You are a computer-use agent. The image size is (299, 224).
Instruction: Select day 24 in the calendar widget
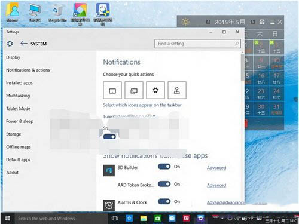coord(276,94)
